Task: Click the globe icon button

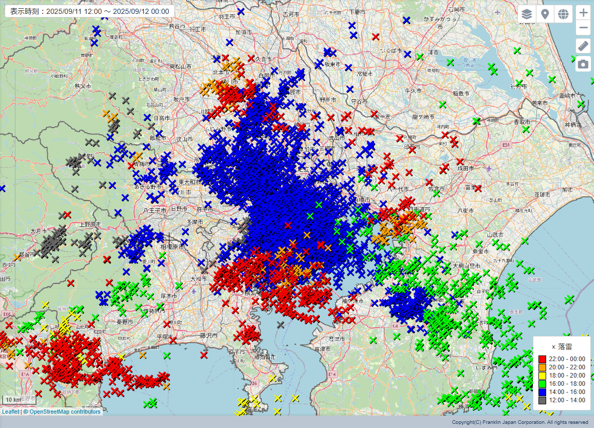Action: coord(563,14)
